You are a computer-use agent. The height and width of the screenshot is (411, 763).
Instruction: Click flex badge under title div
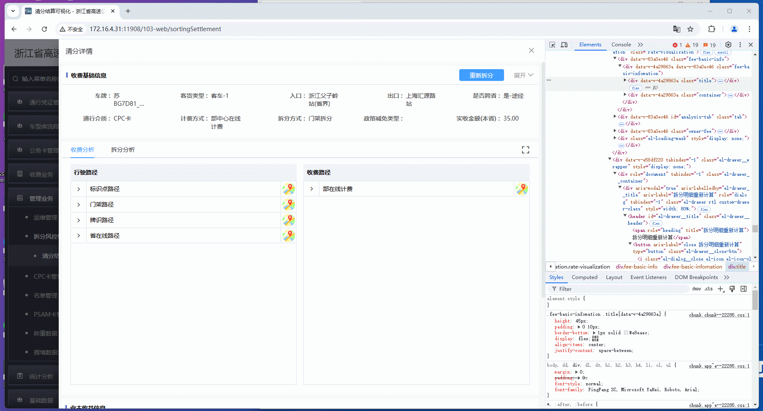pos(635,88)
